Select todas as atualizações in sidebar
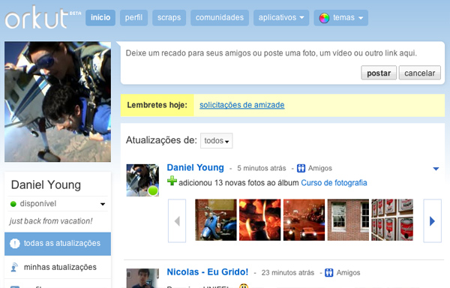 point(58,244)
